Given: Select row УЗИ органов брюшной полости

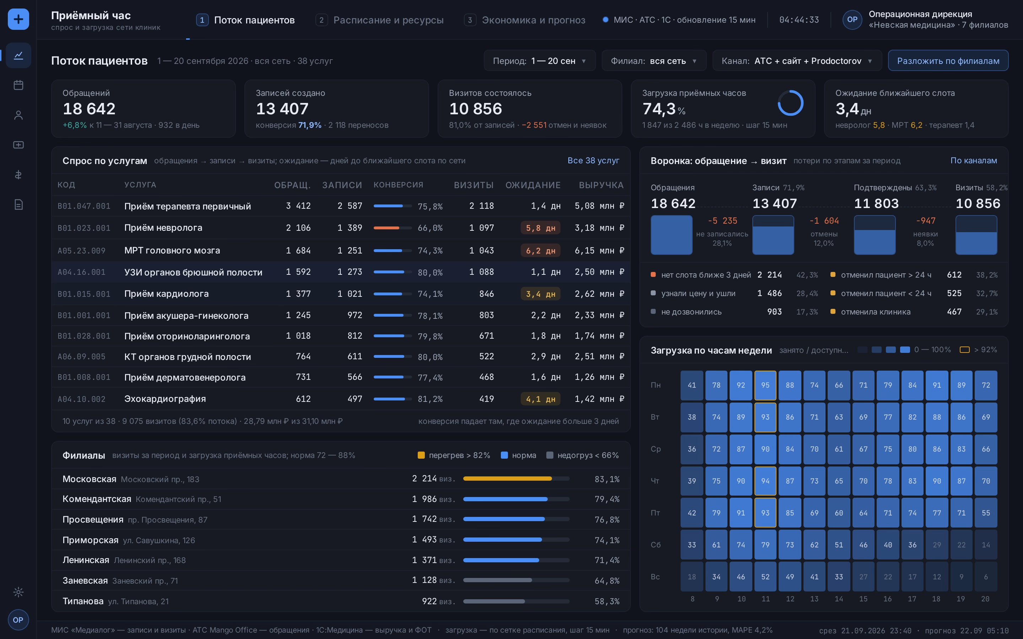Looking at the screenshot, I should click(341, 272).
